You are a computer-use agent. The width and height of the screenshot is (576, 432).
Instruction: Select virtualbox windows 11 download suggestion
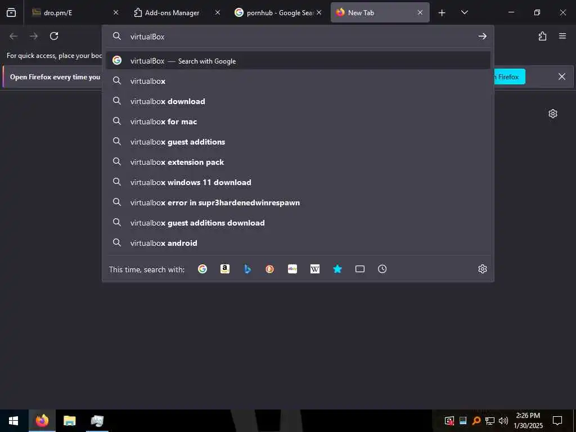298,182
